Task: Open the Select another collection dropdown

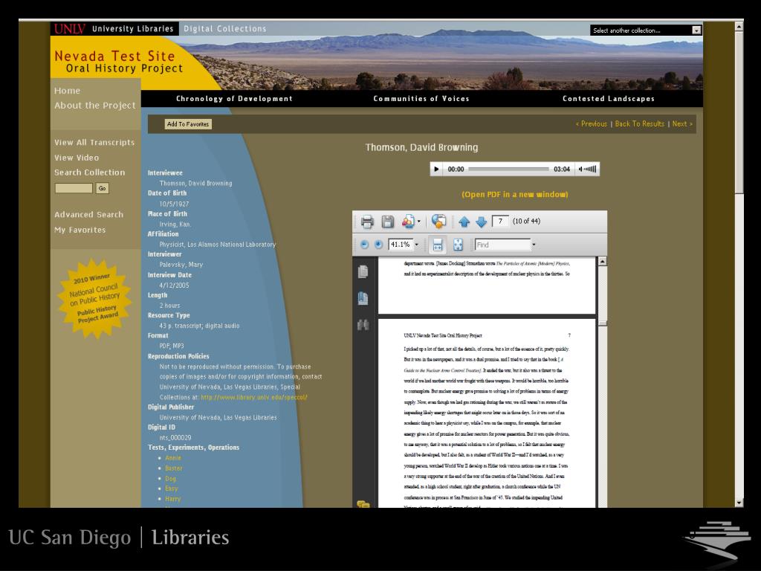Action: point(646,30)
